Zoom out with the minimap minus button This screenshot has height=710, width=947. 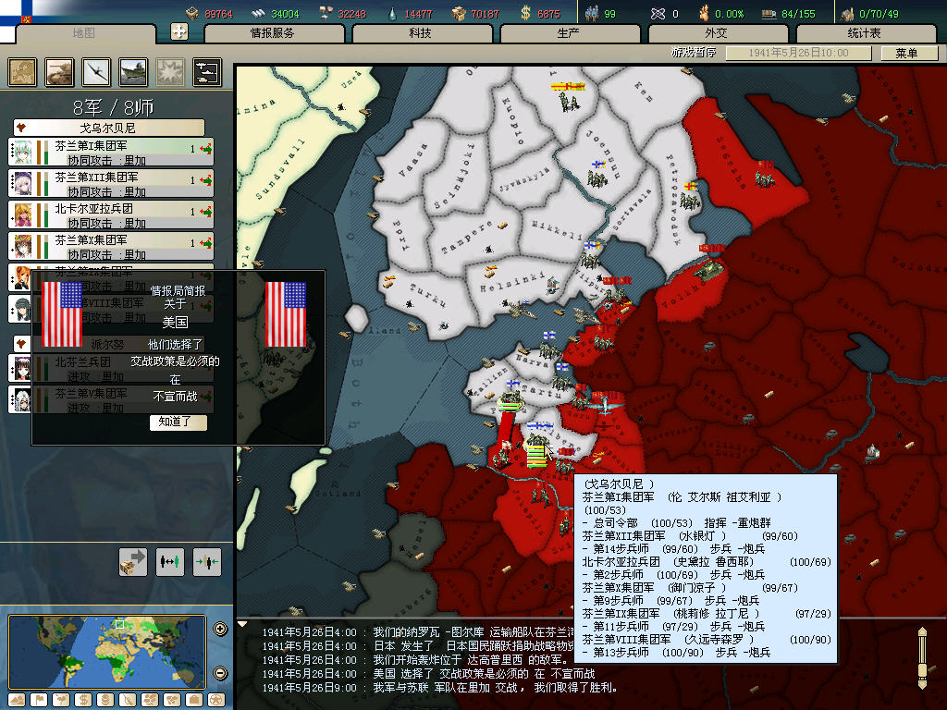tap(220, 673)
